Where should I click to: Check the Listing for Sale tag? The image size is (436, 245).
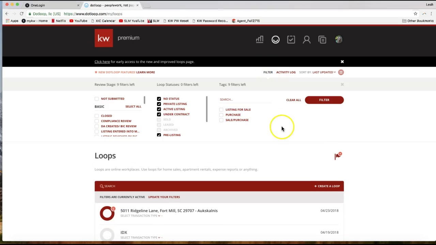221,110
